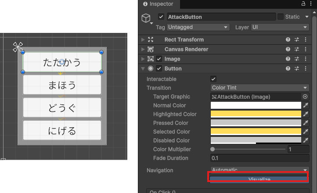This screenshot has width=317, height=193.
Task: Disable the Button component checkbox
Action: click(x=159, y=68)
